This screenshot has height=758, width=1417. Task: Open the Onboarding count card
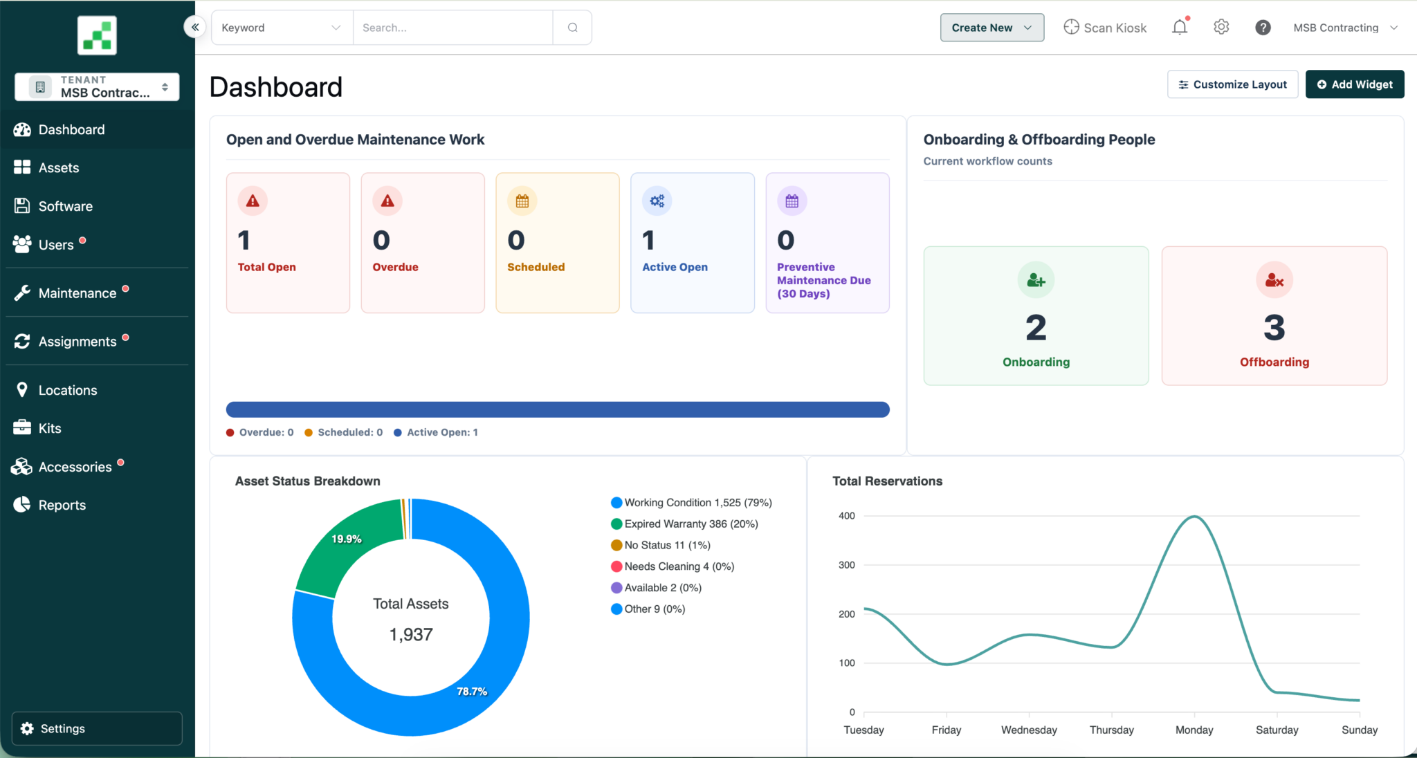coord(1036,316)
